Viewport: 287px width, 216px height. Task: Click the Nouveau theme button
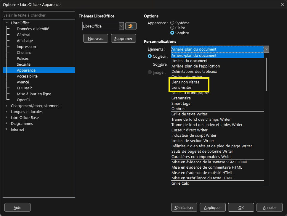(x=96, y=38)
